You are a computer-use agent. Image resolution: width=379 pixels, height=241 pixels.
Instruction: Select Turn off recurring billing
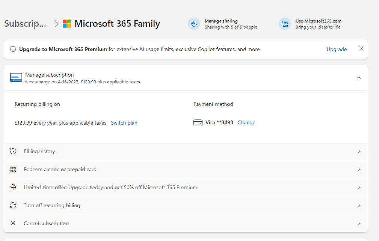[x=186, y=205]
